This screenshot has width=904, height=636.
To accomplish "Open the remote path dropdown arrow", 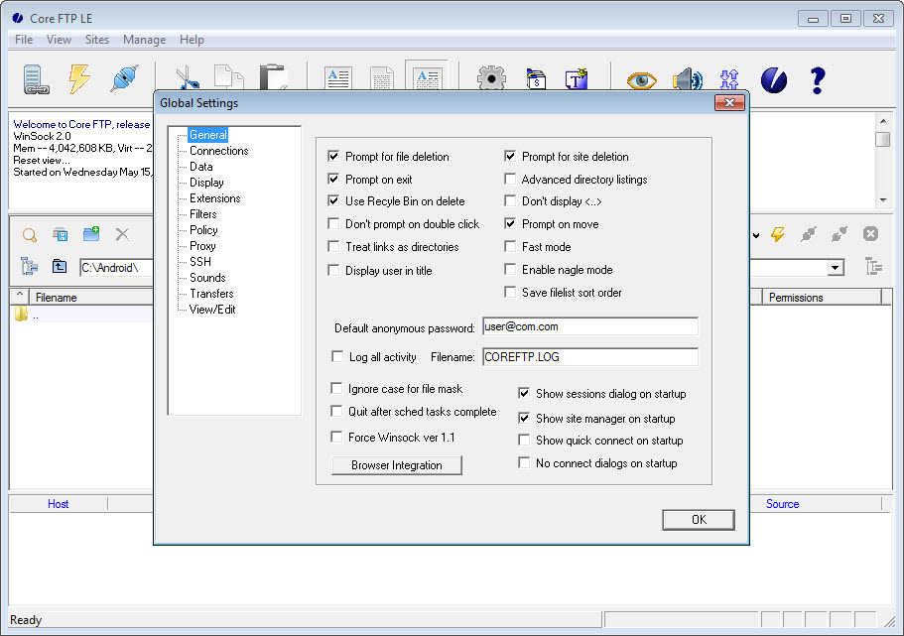I will (835, 268).
